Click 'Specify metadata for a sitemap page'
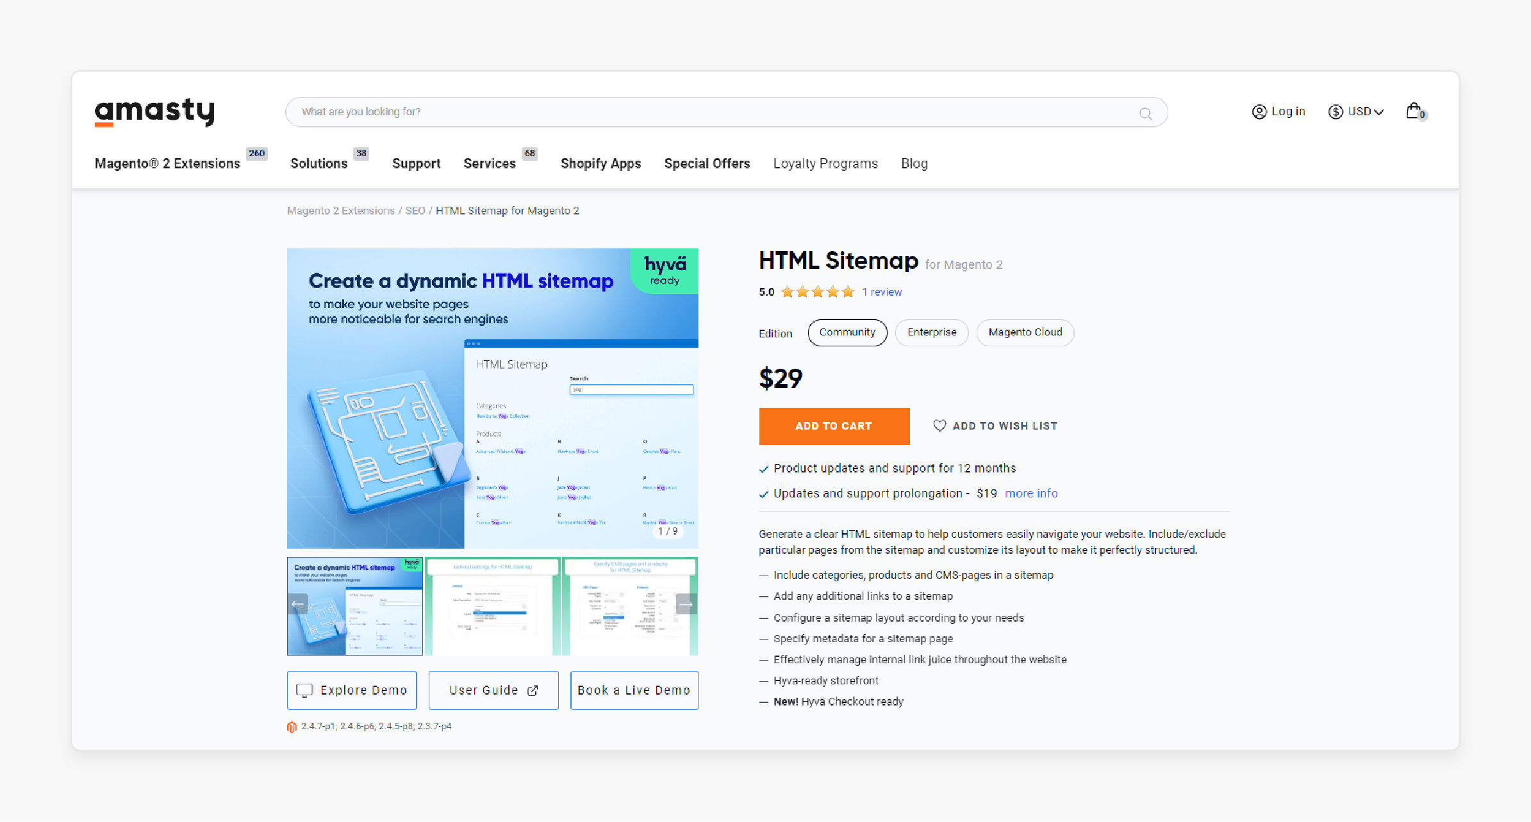1531x822 pixels. (x=863, y=638)
